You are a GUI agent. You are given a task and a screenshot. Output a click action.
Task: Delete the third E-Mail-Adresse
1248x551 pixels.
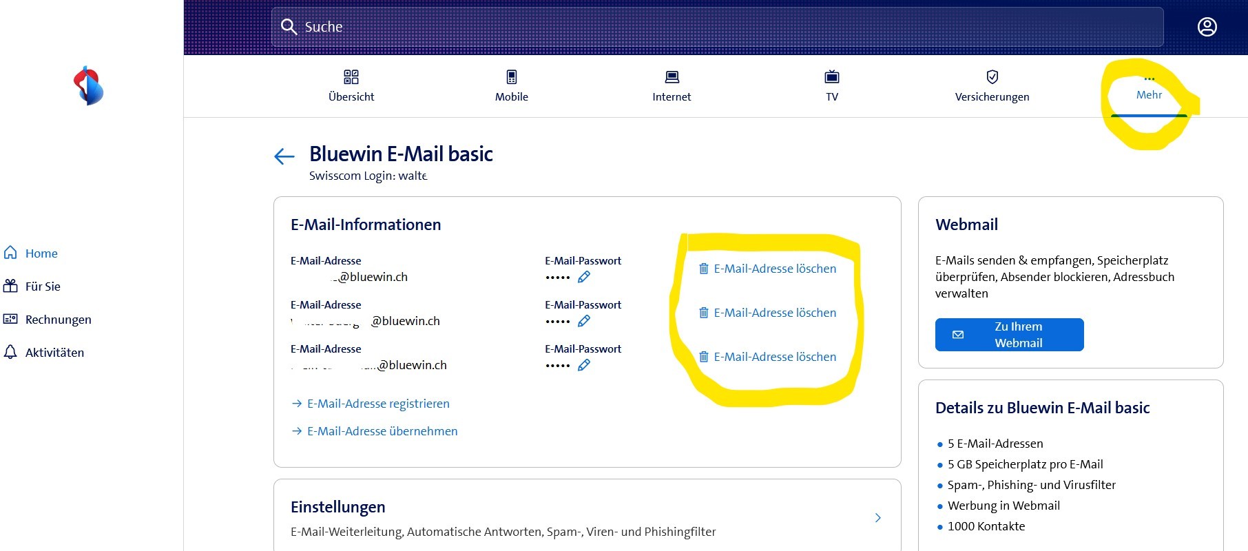coord(767,357)
